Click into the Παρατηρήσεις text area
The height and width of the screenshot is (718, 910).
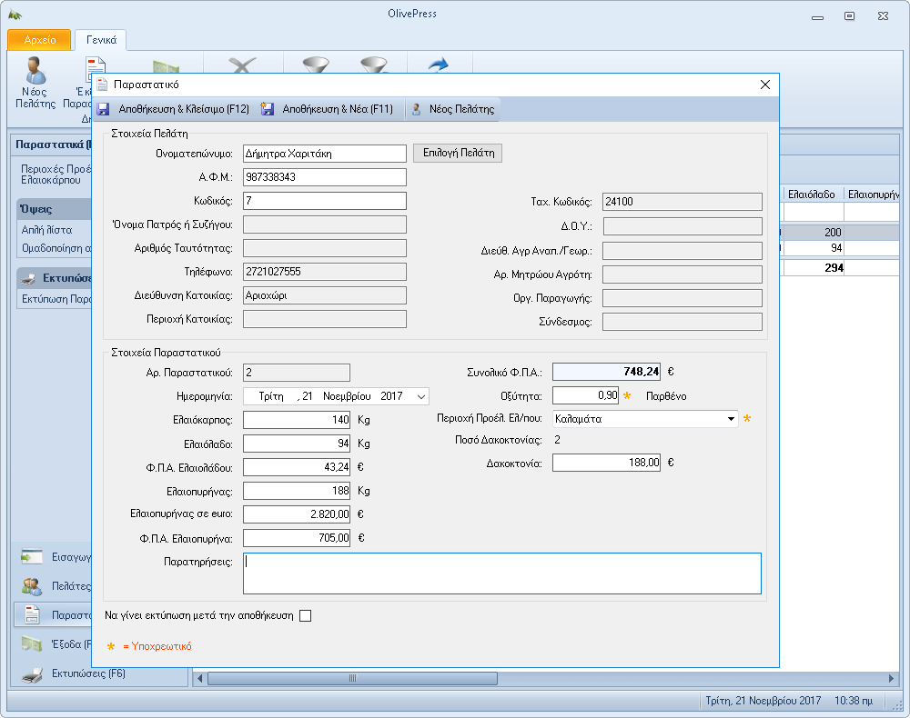501,573
